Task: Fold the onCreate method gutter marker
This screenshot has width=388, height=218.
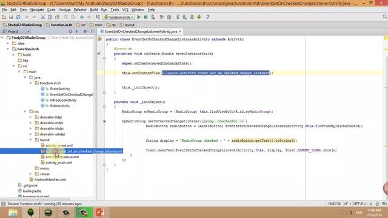Action: 104,59
